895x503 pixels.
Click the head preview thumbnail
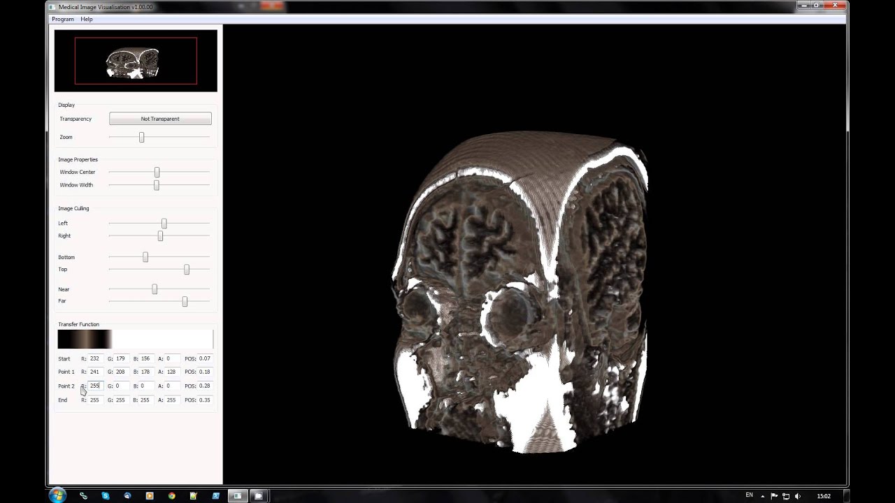(x=136, y=61)
